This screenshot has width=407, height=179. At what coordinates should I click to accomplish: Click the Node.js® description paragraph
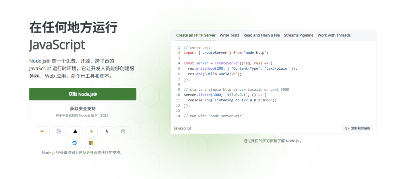pyautogui.click(x=81, y=69)
